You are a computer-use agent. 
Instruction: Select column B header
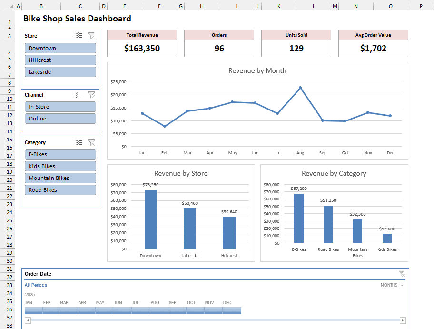[x=41, y=6]
